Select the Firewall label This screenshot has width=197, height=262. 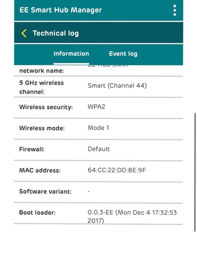(x=32, y=149)
